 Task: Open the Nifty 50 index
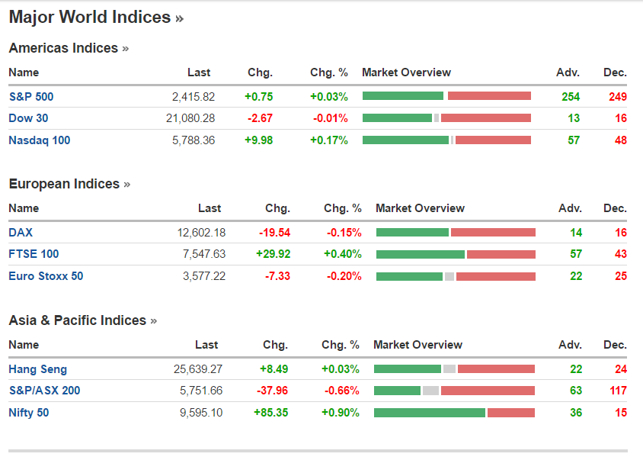29,413
